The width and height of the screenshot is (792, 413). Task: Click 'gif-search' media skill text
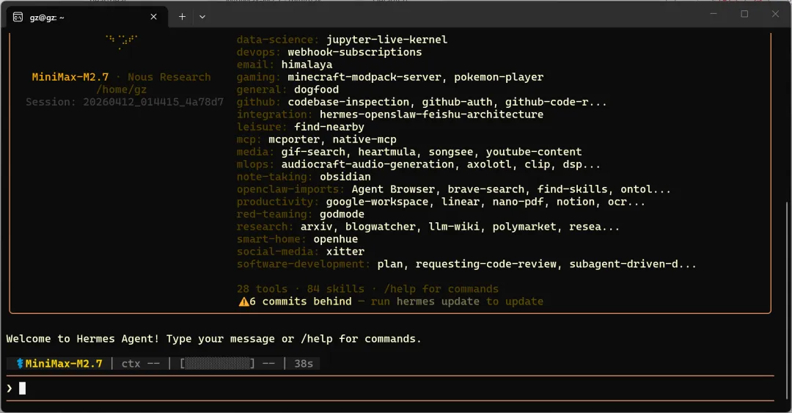(313, 152)
